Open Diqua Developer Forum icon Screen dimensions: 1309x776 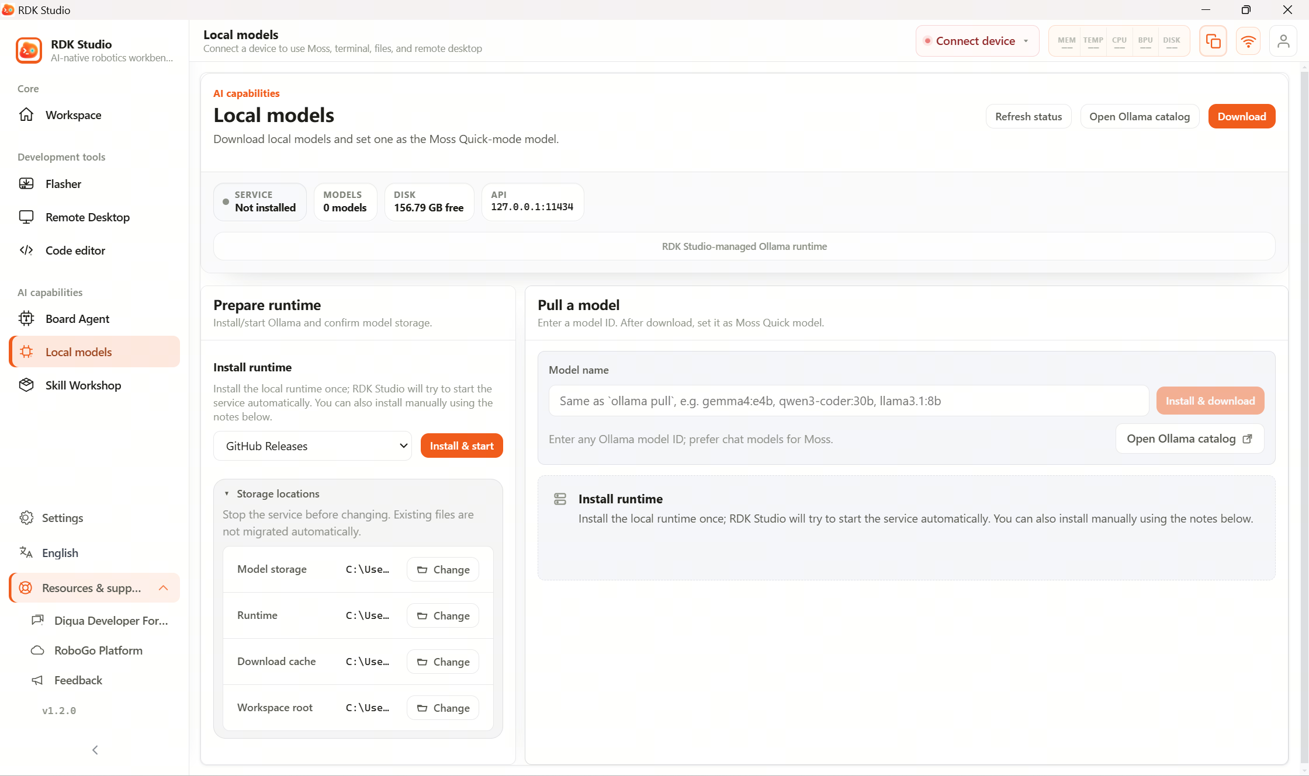38,620
